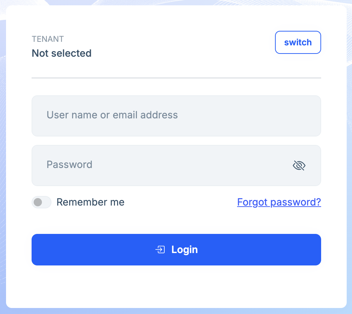This screenshot has width=352, height=314.
Task: Click the blue Login button
Action: click(x=176, y=249)
